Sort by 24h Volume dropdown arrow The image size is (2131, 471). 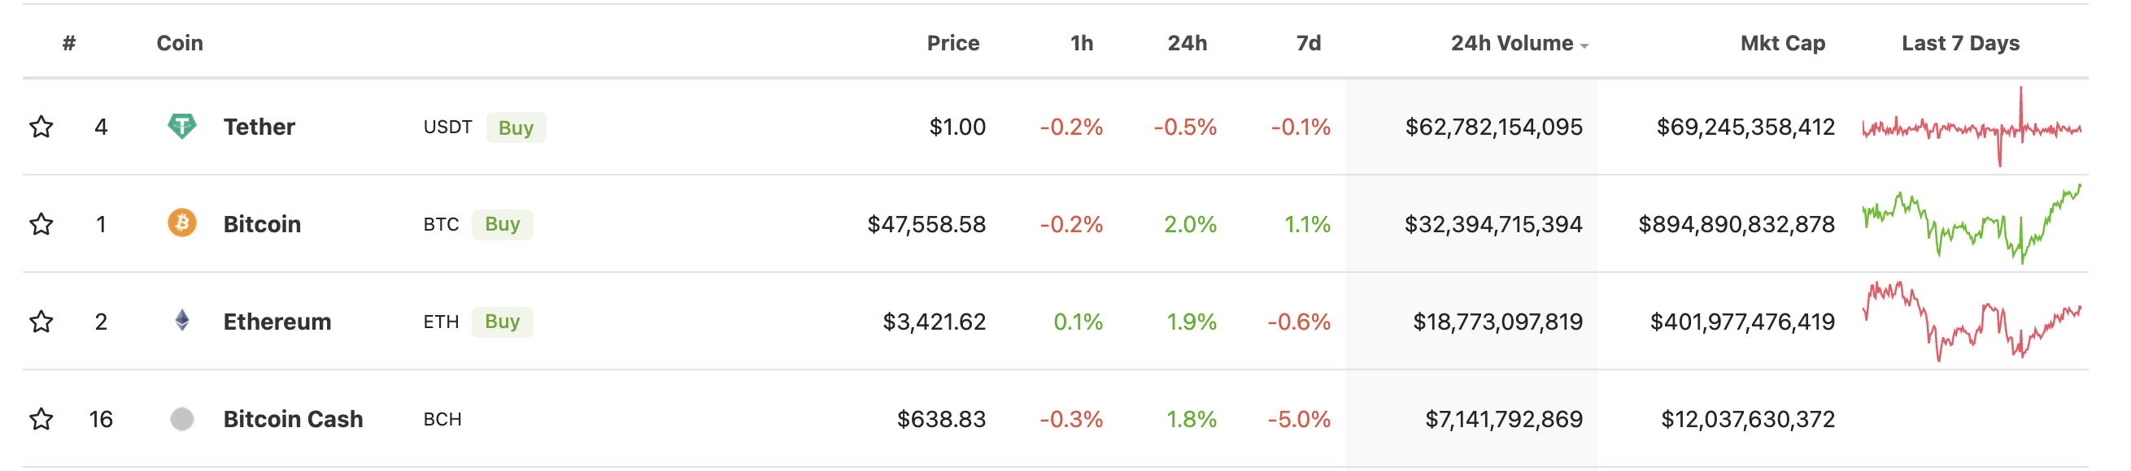[1584, 46]
